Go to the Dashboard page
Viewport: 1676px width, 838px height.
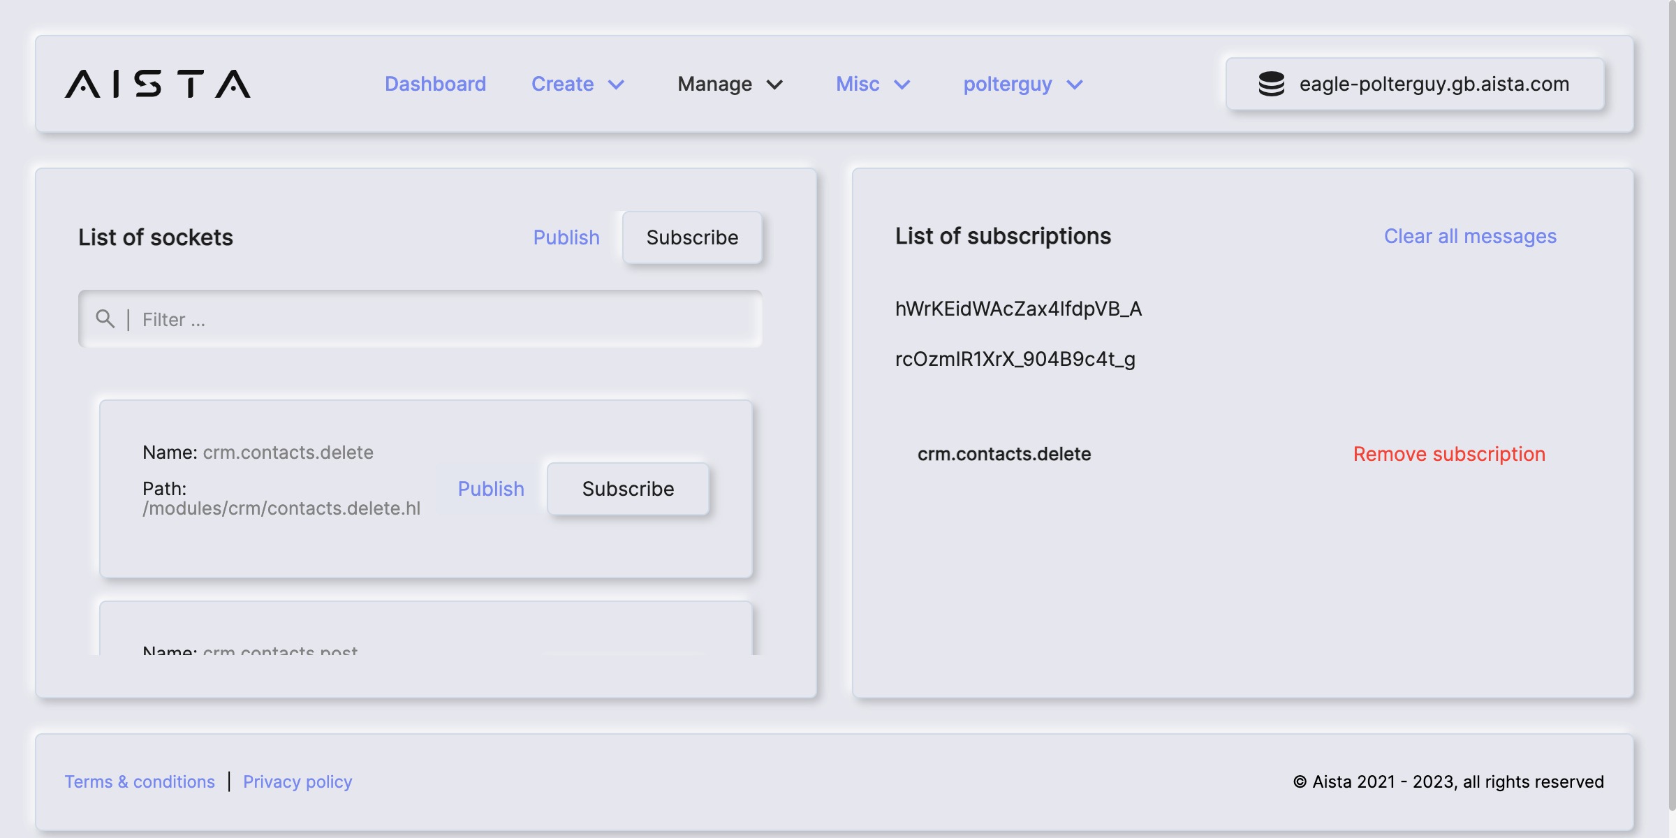435,84
